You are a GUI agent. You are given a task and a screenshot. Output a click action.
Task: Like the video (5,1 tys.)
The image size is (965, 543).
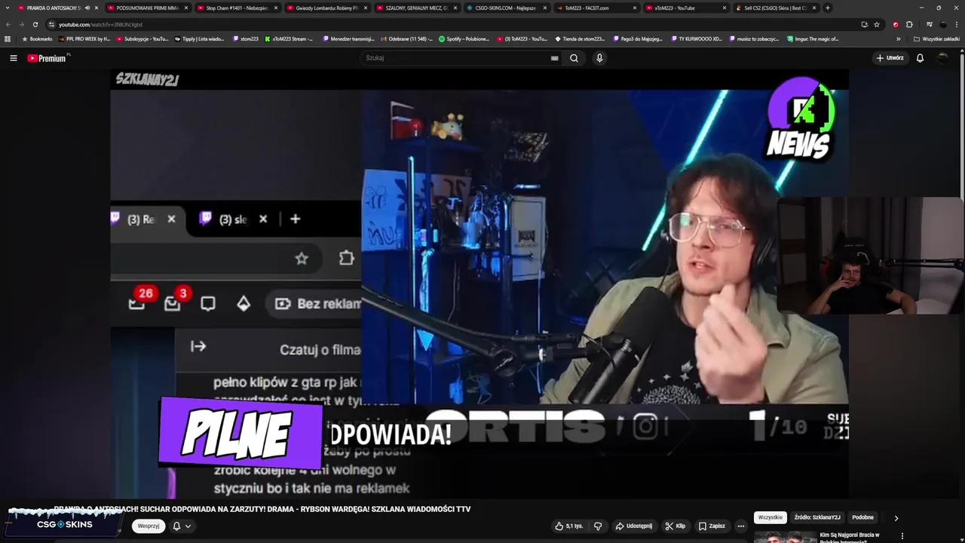(569, 526)
